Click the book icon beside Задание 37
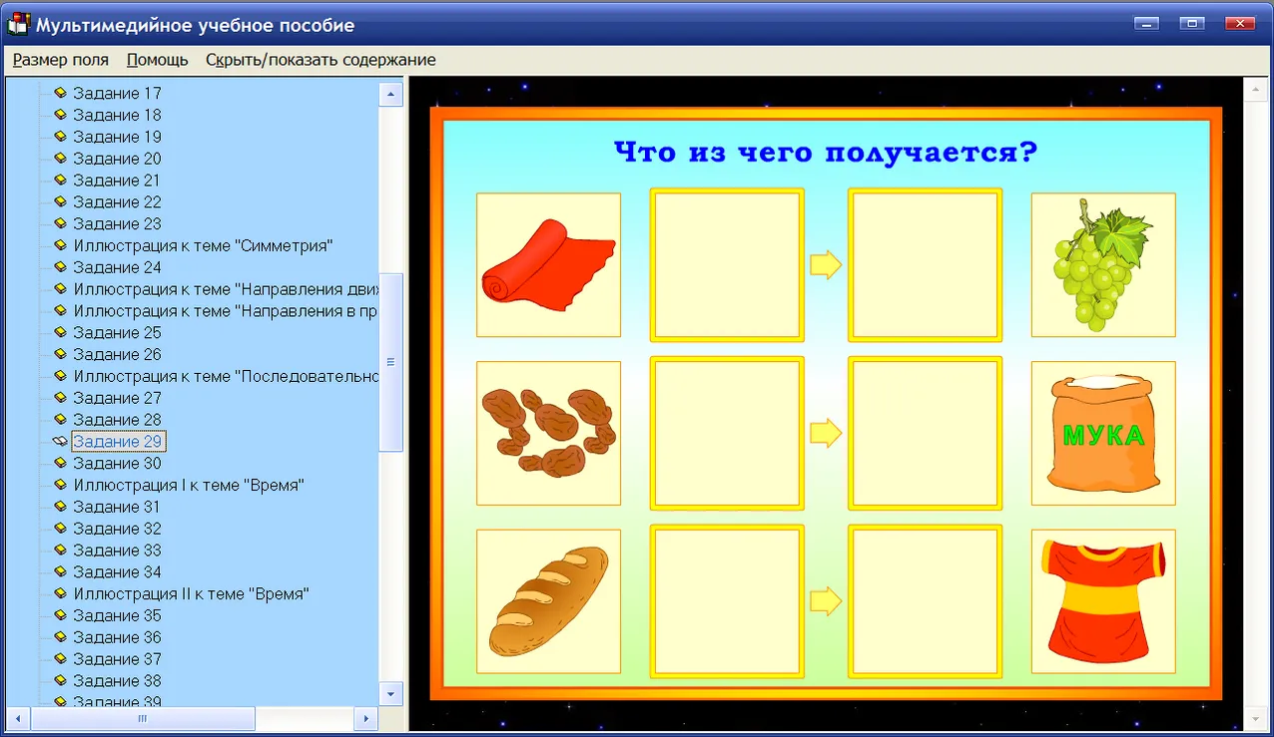This screenshot has height=737, width=1274. (60, 659)
